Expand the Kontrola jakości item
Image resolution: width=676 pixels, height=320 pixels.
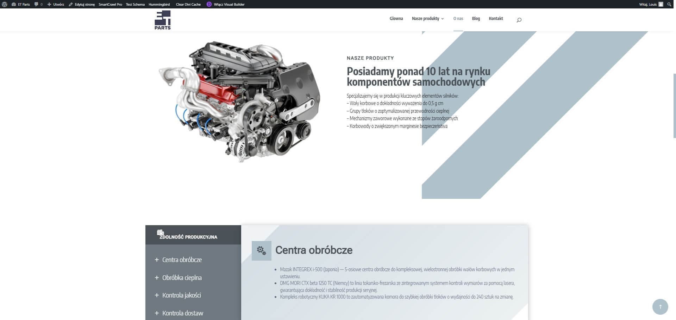[x=181, y=295]
